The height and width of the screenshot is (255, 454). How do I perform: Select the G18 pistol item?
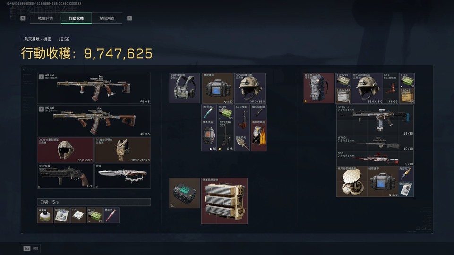391,88
